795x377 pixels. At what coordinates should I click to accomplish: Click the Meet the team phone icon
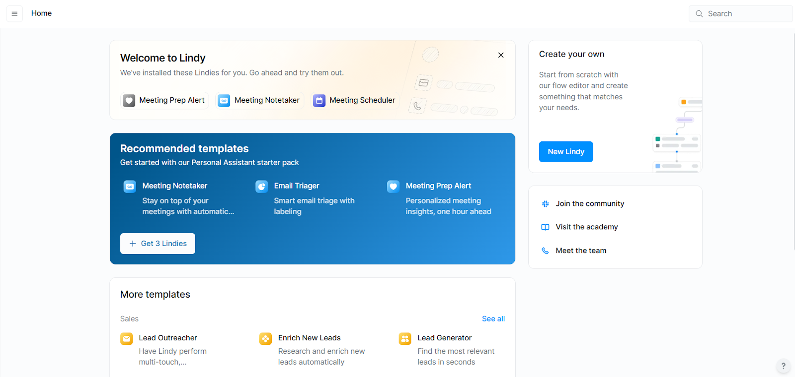coord(545,251)
